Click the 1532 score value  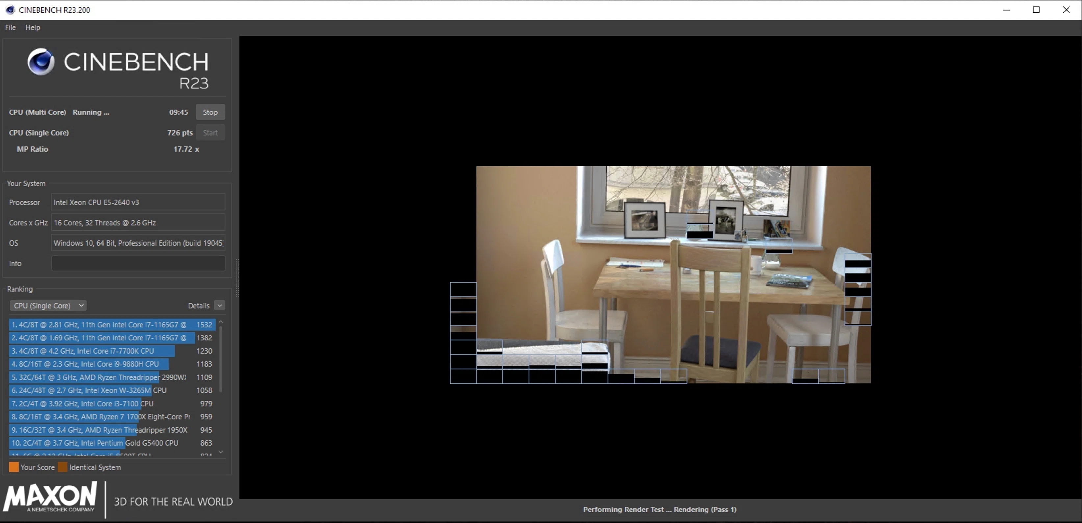[204, 324]
